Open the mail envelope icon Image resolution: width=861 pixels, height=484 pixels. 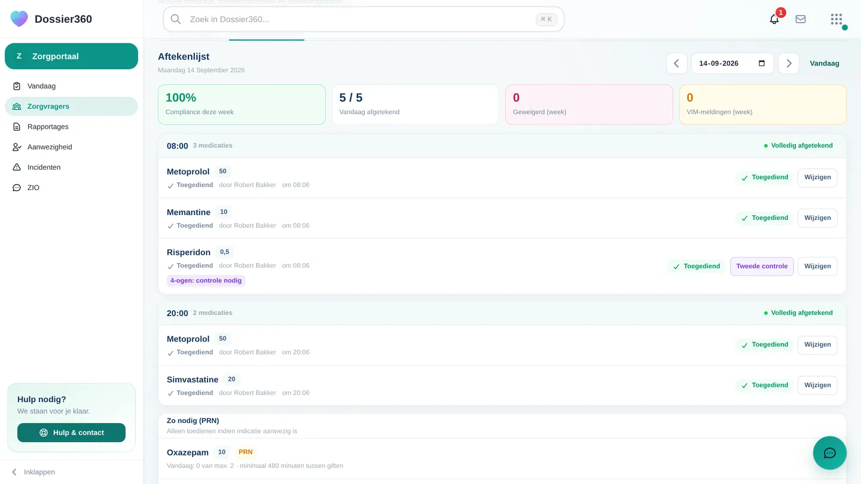pyautogui.click(x=801, y=19)
